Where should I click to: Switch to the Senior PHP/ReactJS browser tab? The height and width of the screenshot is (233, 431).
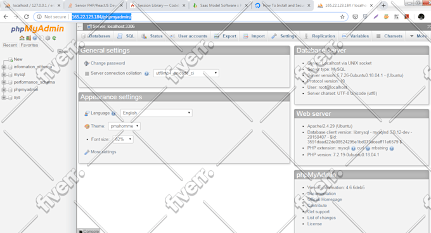[95, 6]
